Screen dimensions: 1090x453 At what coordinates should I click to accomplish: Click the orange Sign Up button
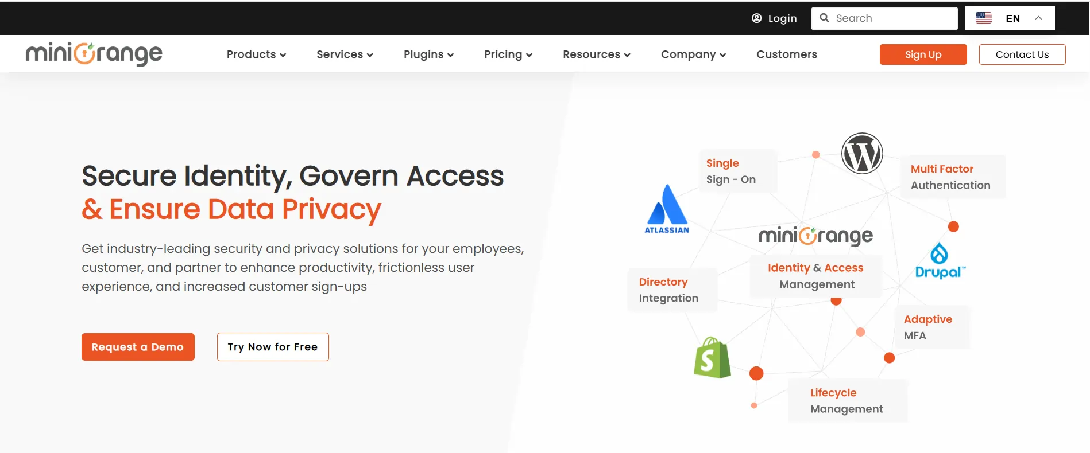(923, 54)
